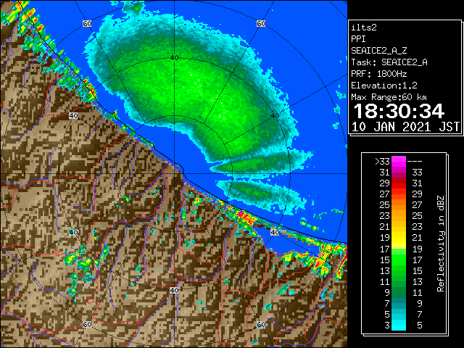Select the '10 JAN 2021 JST' date

coord(405,127)
